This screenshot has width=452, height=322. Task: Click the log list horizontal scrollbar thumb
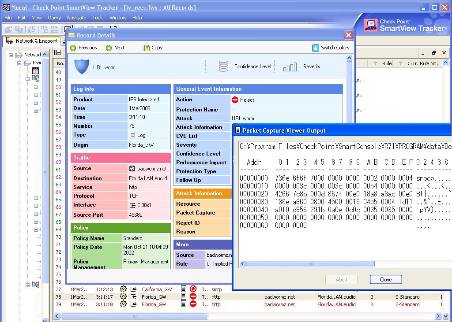[134, 316]
